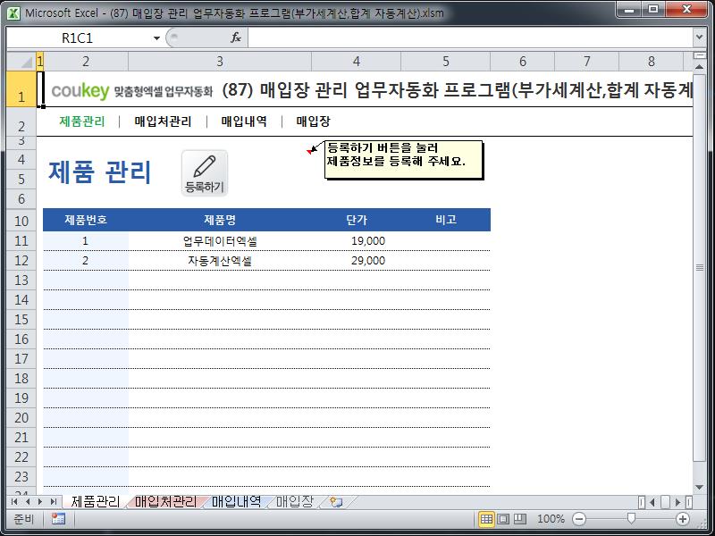Select column header 5
The height and width of the screenshot is (536, 715).
pos(445,61)
